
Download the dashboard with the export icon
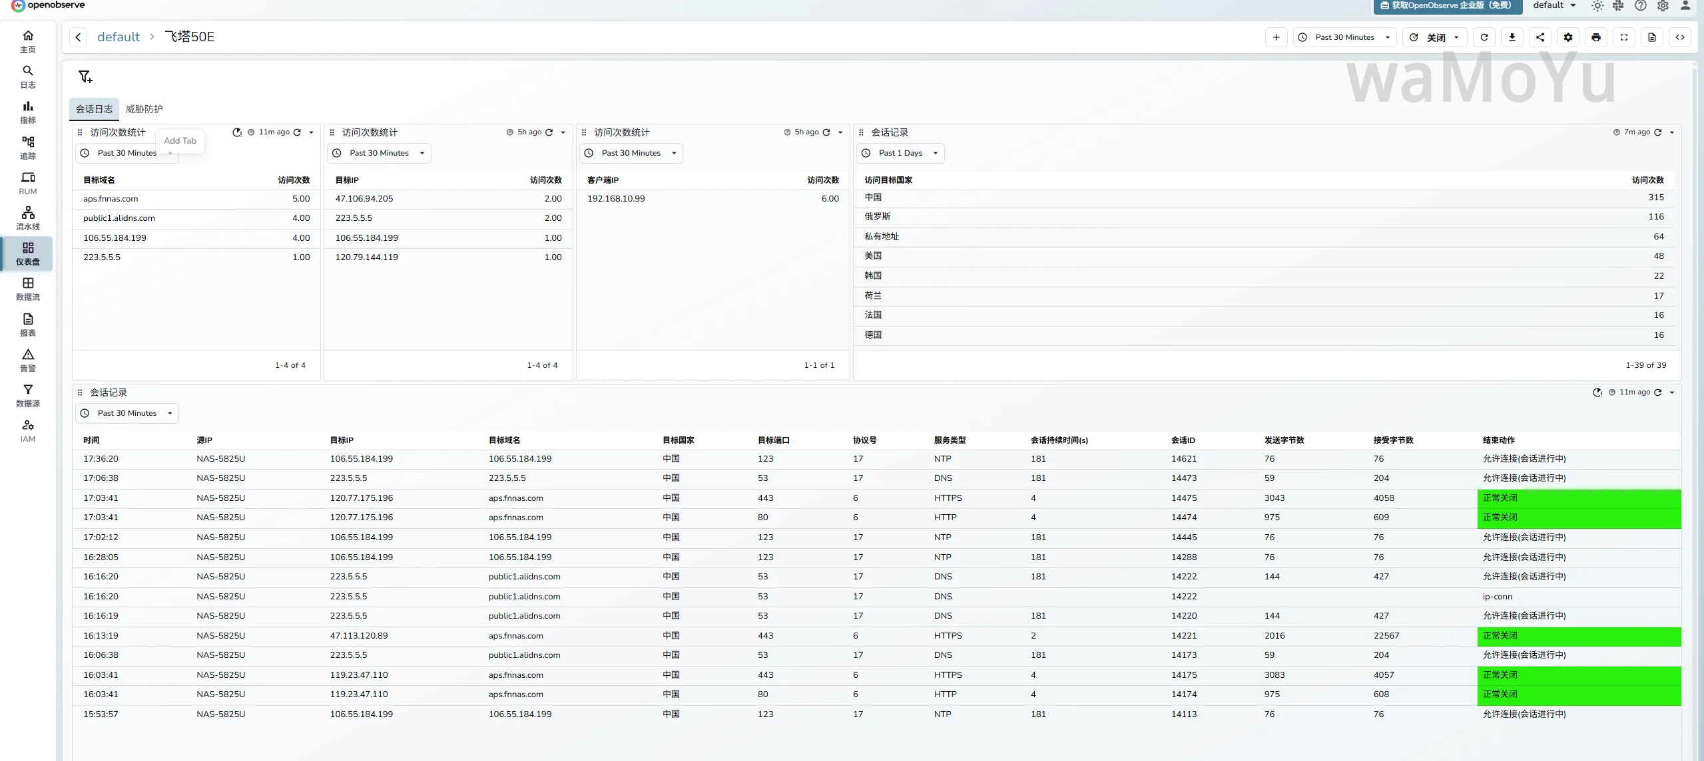coord(1512,37)
